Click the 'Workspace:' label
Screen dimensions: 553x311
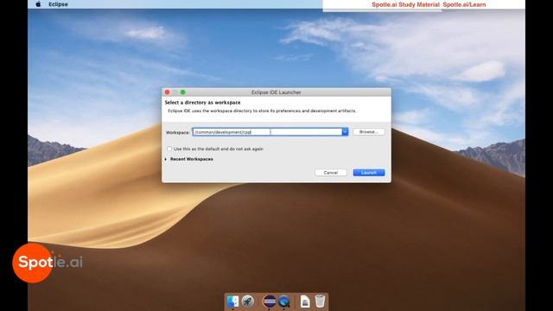[178, 132]
